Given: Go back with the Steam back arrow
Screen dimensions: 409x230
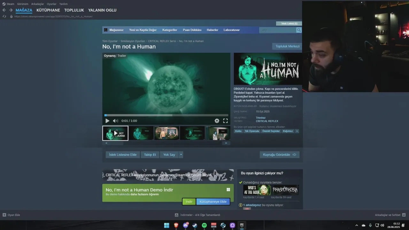Looking at the screenshot, I should [4, 10].
